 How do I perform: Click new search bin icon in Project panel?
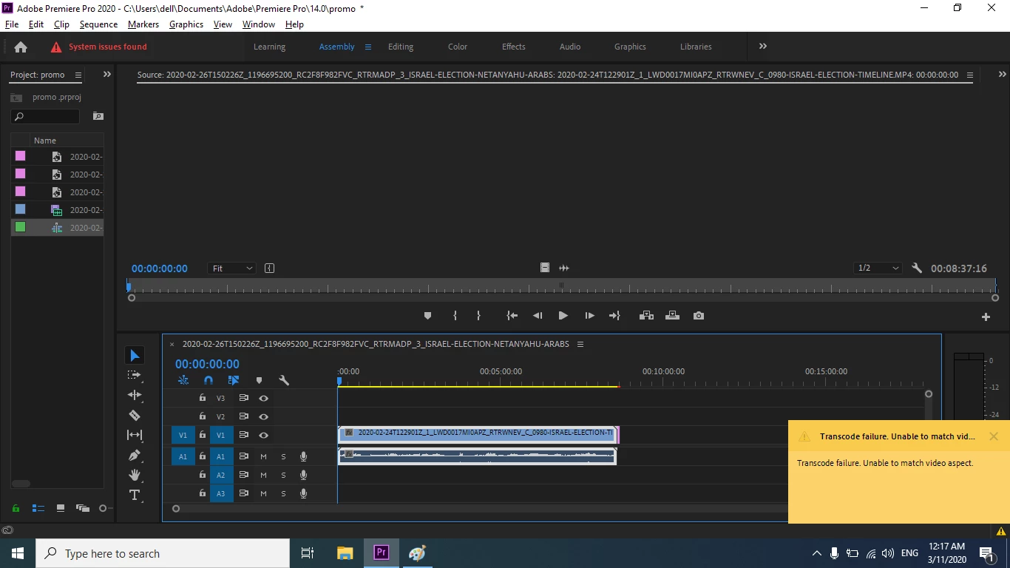pyautogui.click(x=98, y=116)
